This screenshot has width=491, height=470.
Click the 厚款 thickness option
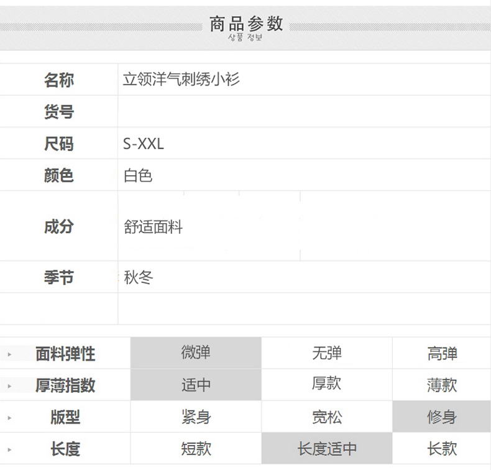(x=326, y=384)
